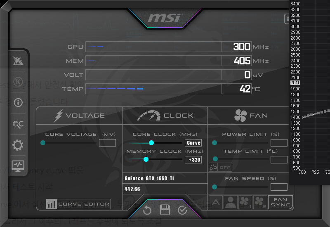Click the core clock slider handle

click(151, 143)
